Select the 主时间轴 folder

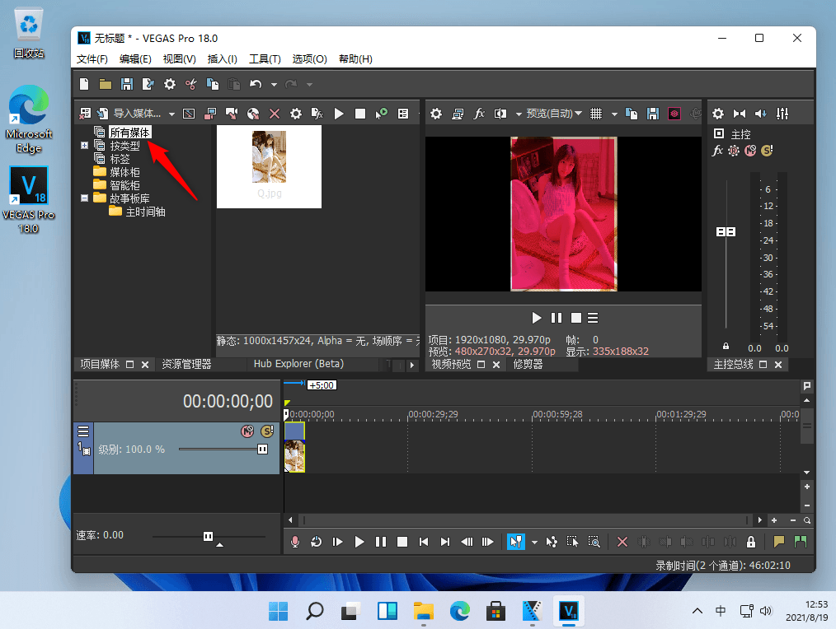pyautogui.click(x=145, y=212)
